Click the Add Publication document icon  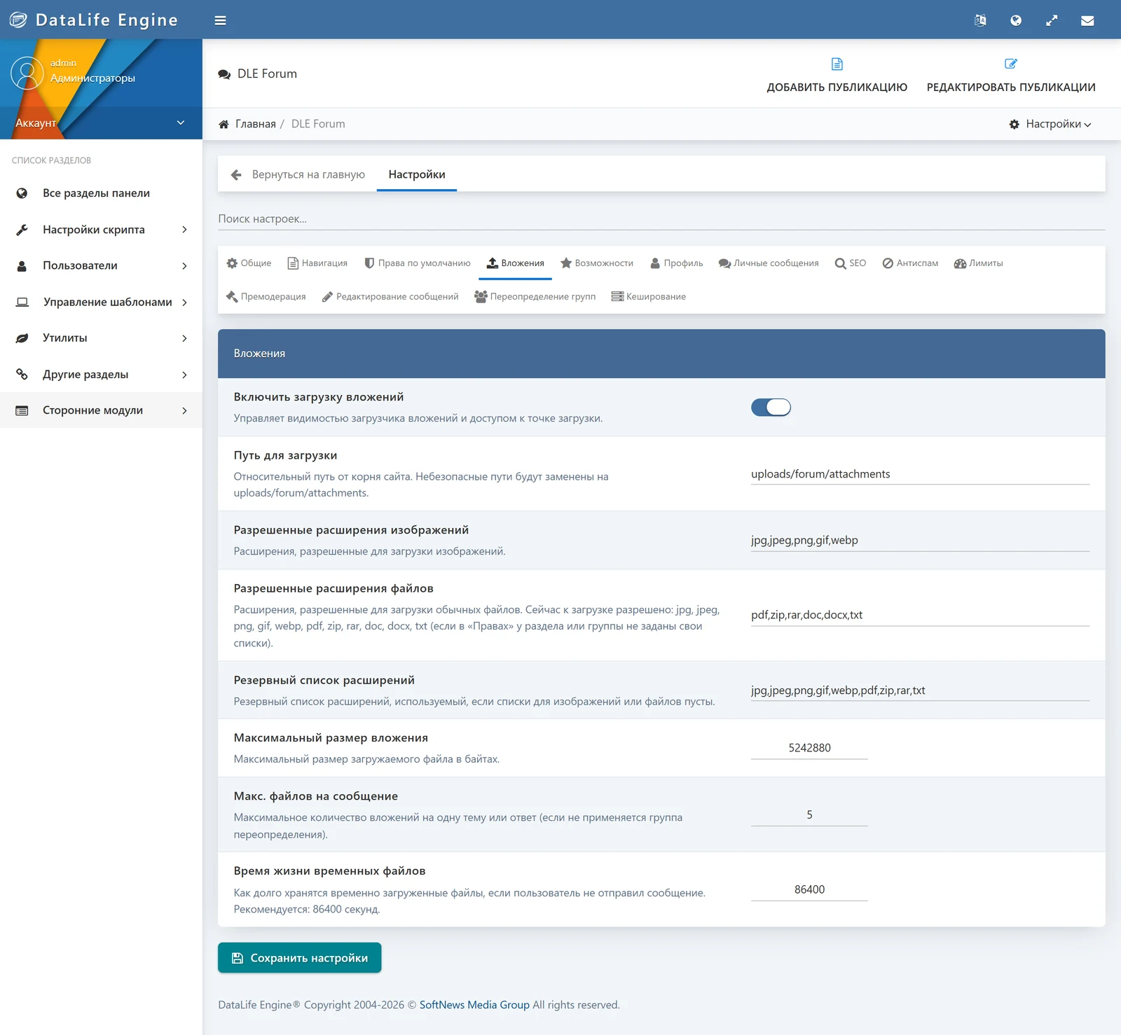tap(837, 64)
